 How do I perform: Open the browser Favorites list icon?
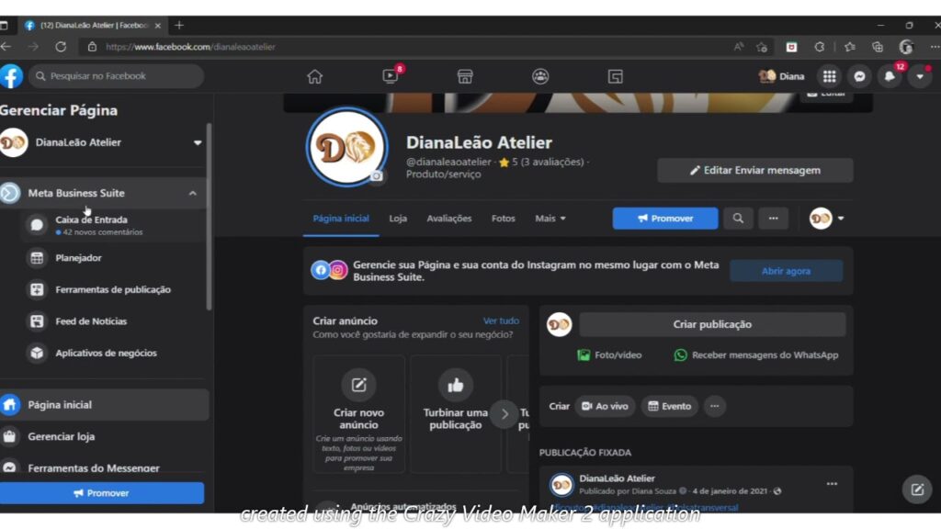click(x=849, y=47)
